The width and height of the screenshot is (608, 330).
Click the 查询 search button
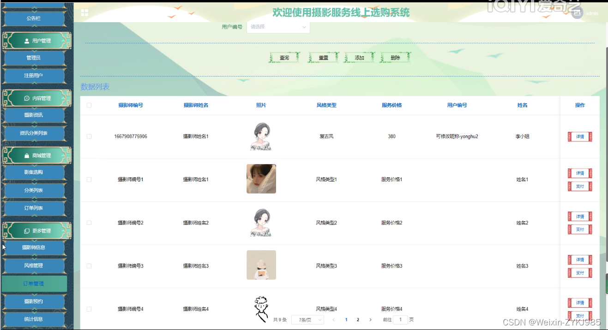pyautogui.click(x=284, y=58)
